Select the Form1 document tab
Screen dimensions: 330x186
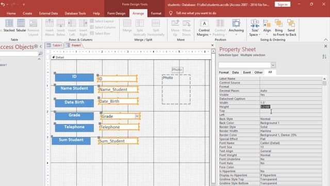[x=73, y=45]
